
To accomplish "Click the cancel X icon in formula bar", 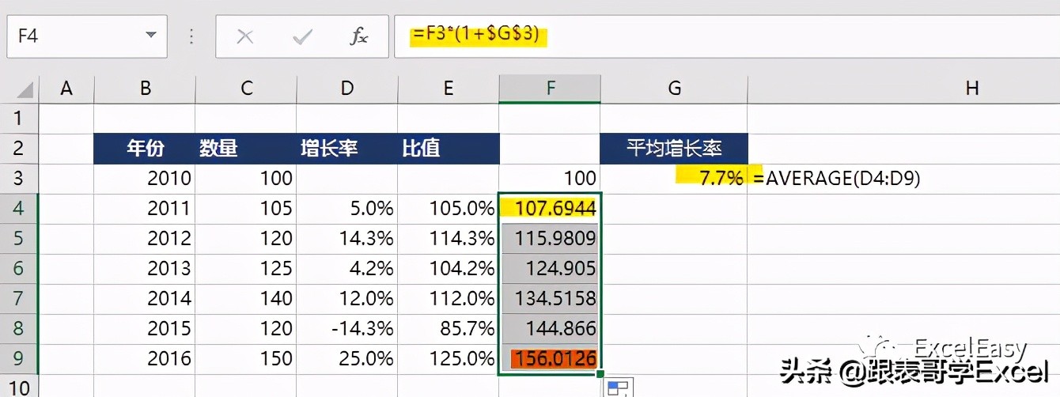I will point(245,36).
